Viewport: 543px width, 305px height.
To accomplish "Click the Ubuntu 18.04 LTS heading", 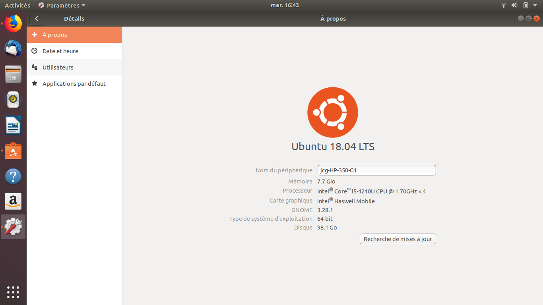I will 333,147.
